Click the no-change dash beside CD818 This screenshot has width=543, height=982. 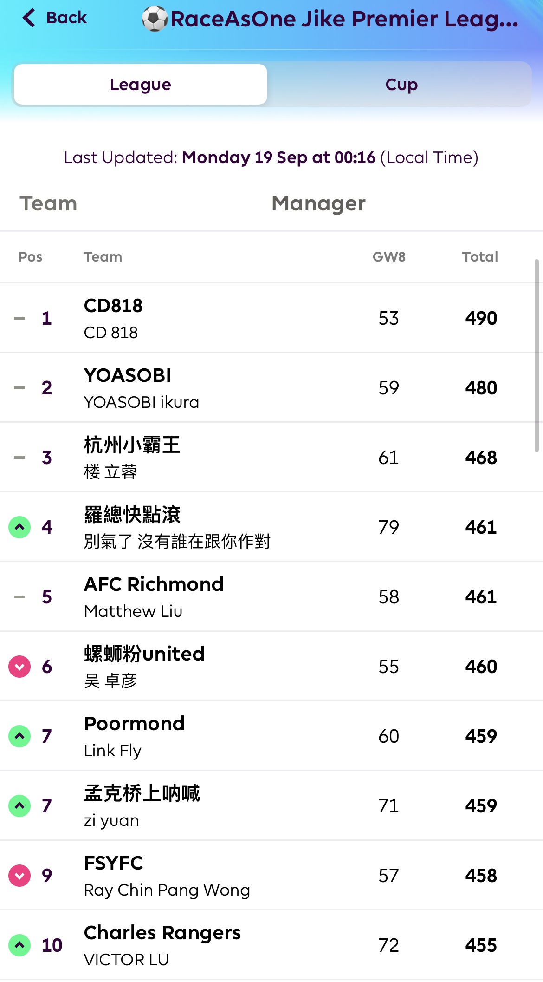pos(19,318)
